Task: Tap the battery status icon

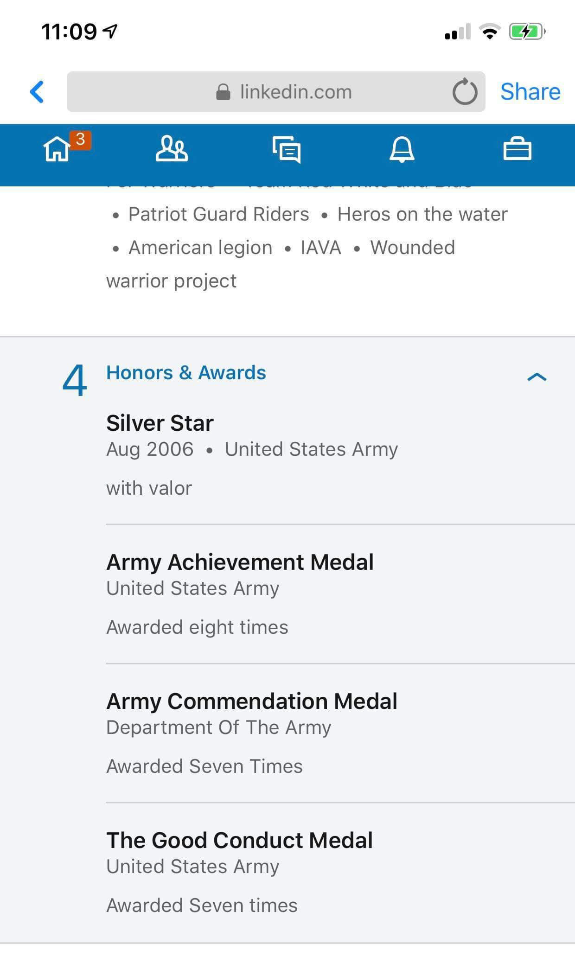Action: coord(526,32)
